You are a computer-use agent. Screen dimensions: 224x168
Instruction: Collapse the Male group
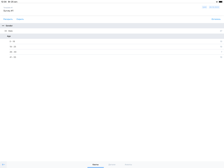point(6,31)
